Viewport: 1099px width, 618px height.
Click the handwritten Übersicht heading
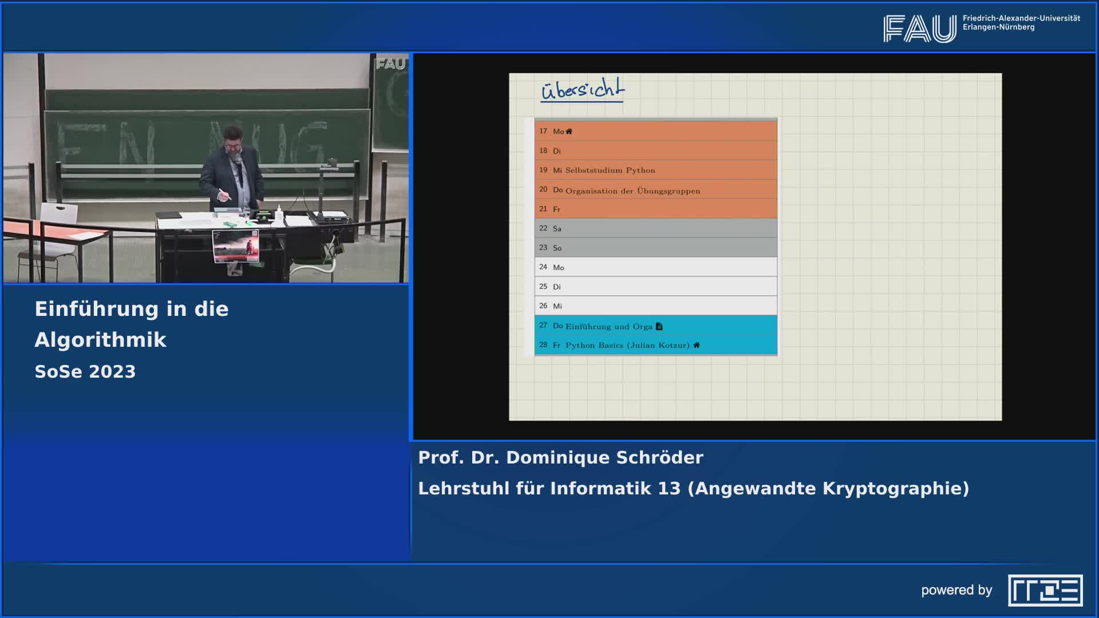click(582, 90)
